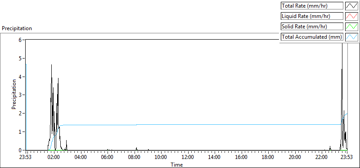Select the Total Accumulated (mm) legend label
The width and height of the screenshot is (360, 168).
312,36
